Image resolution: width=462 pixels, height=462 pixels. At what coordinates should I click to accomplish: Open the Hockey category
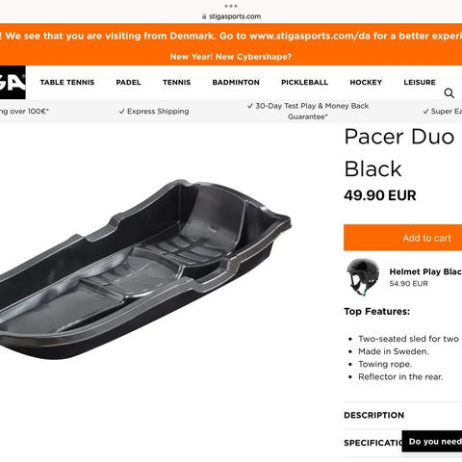point(366,83)
